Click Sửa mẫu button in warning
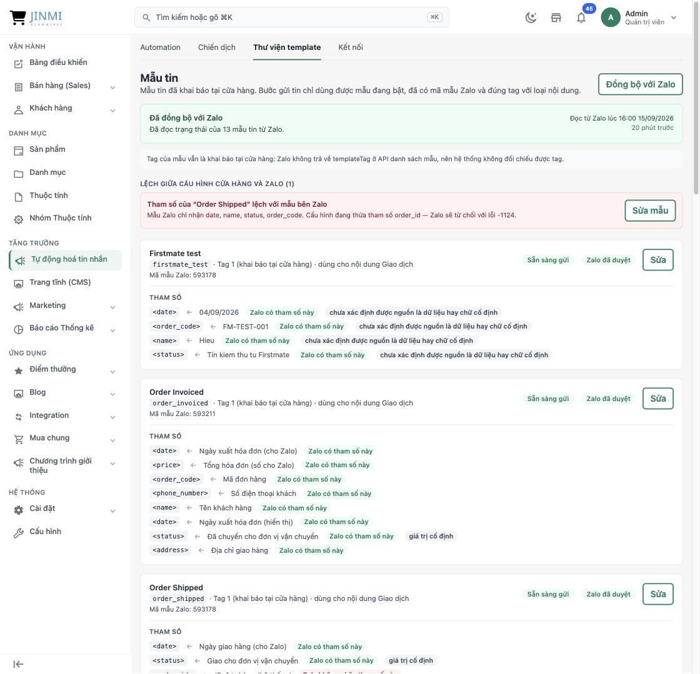The image size is (700, 674). coord(650,211)
